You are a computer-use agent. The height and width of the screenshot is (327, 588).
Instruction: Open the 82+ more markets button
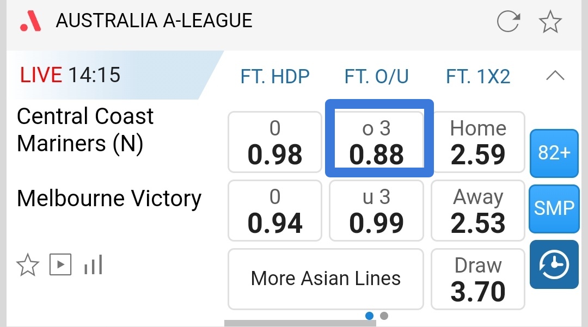click(554, 153)
